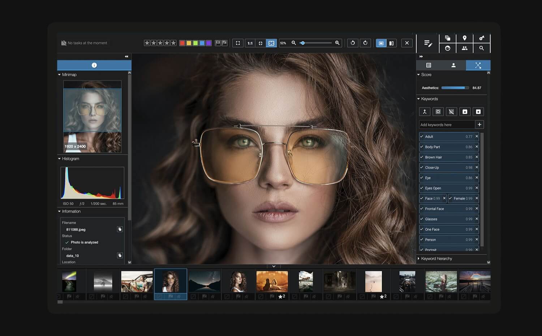
Task: Click the stacked copies icon
Action: tap(448, 38)
